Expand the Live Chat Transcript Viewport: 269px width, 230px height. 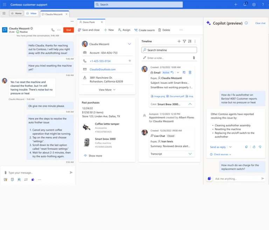190,154
